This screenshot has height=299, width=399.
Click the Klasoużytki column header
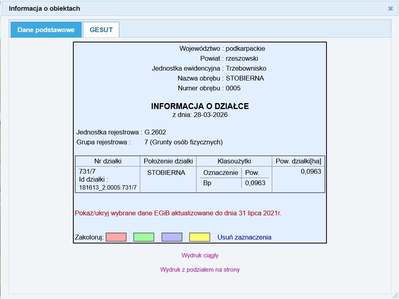click(233, 161)
